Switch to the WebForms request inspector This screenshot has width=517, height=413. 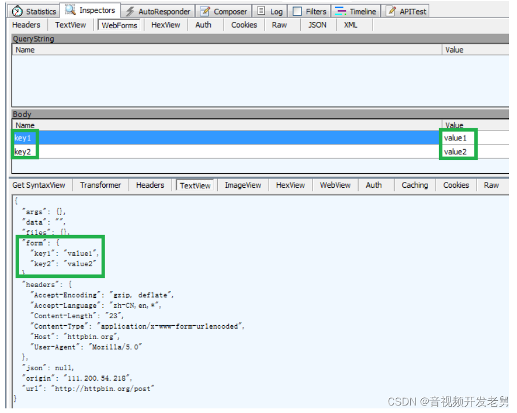119,25
